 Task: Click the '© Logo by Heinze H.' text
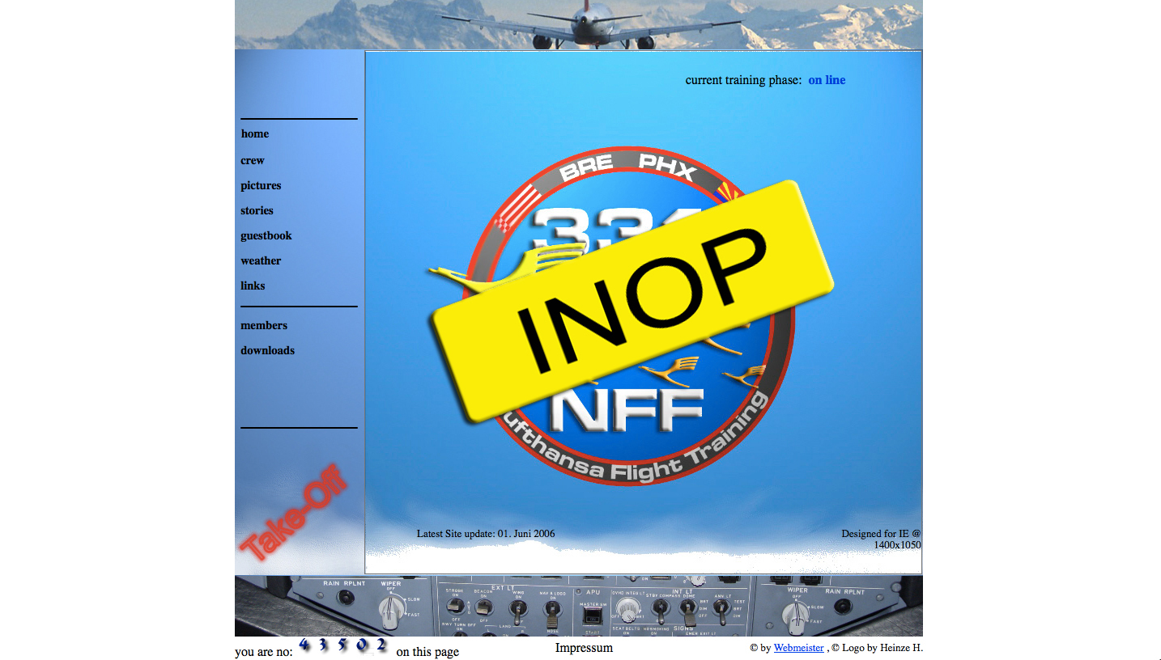tap(878, 648)
